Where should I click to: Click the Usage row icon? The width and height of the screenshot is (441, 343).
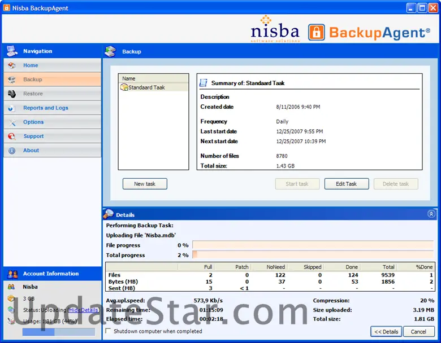(11, 321)
